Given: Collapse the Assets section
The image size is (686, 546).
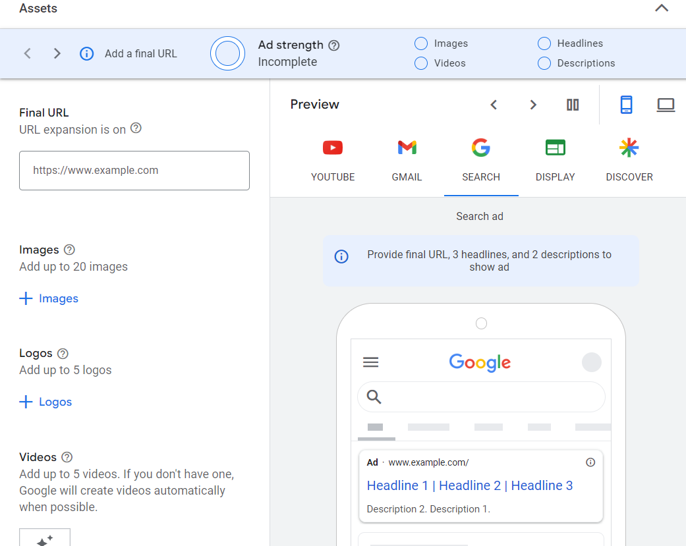Looking at the screenshot, I should (x=661, y=9).
